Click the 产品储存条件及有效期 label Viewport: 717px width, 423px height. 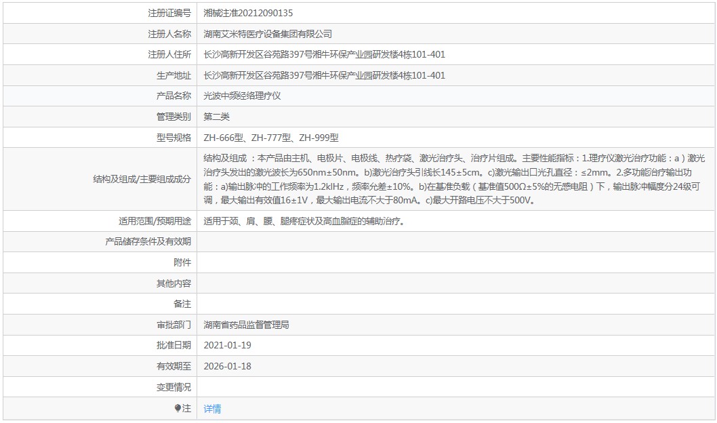coord(148,241)
